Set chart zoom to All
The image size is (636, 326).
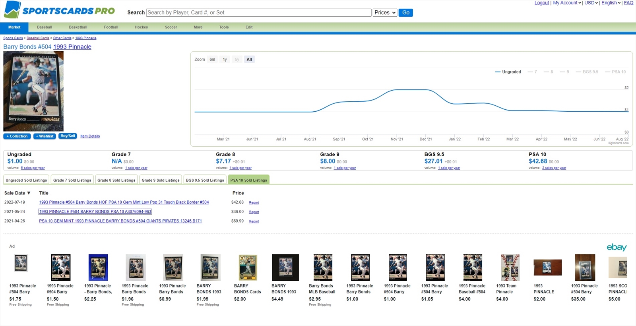click(x=249, y=60)
